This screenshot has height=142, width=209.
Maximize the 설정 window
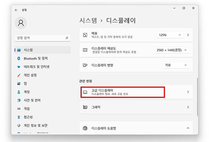coord(184,8)
